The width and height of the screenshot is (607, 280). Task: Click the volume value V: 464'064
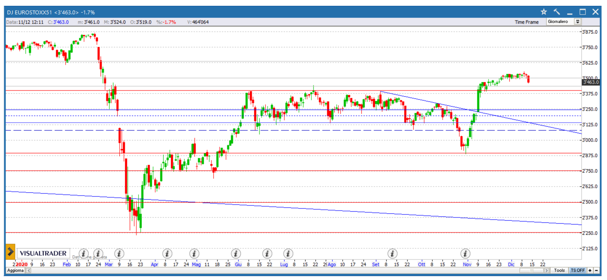pos(198,22)
